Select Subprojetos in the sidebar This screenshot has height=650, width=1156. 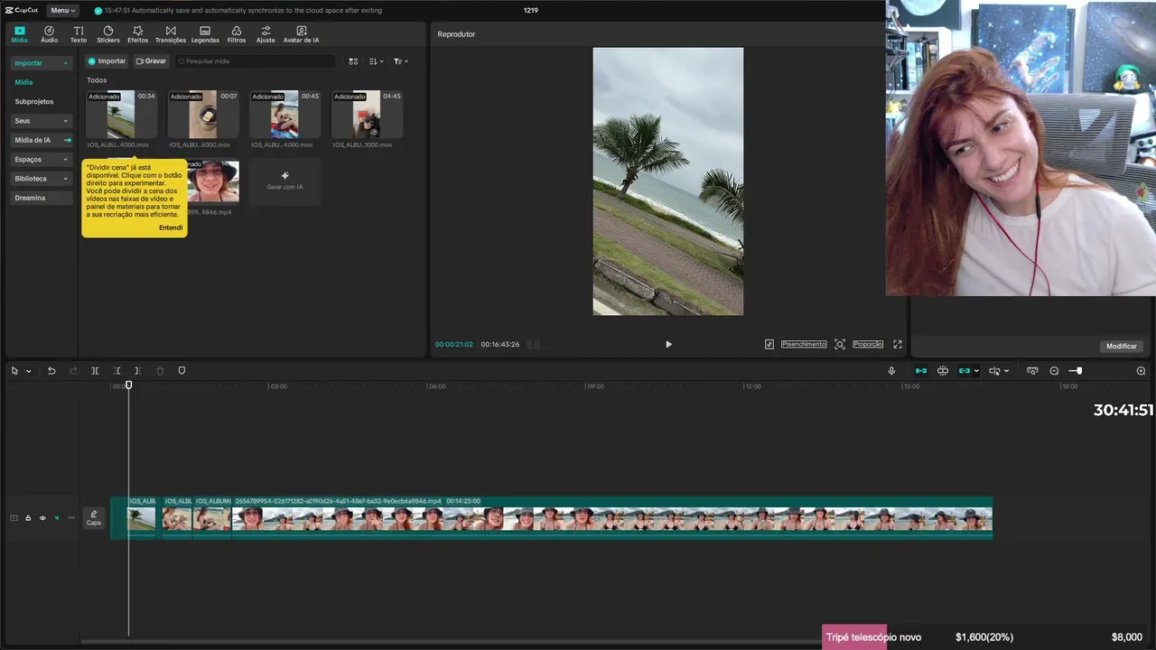pos(34,101)
